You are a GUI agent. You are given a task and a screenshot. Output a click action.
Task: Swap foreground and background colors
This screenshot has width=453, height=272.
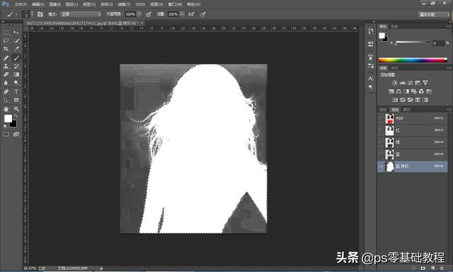[16, 116]
